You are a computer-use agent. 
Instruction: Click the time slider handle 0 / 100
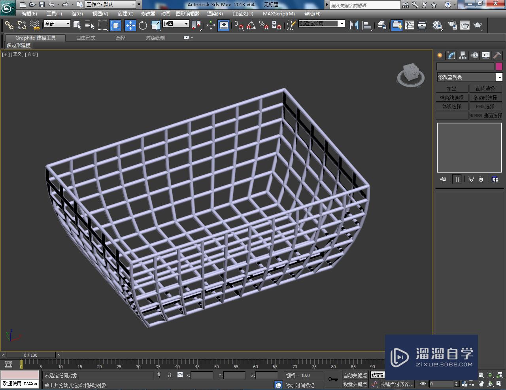pyautogui.click(x=31, y=355)
